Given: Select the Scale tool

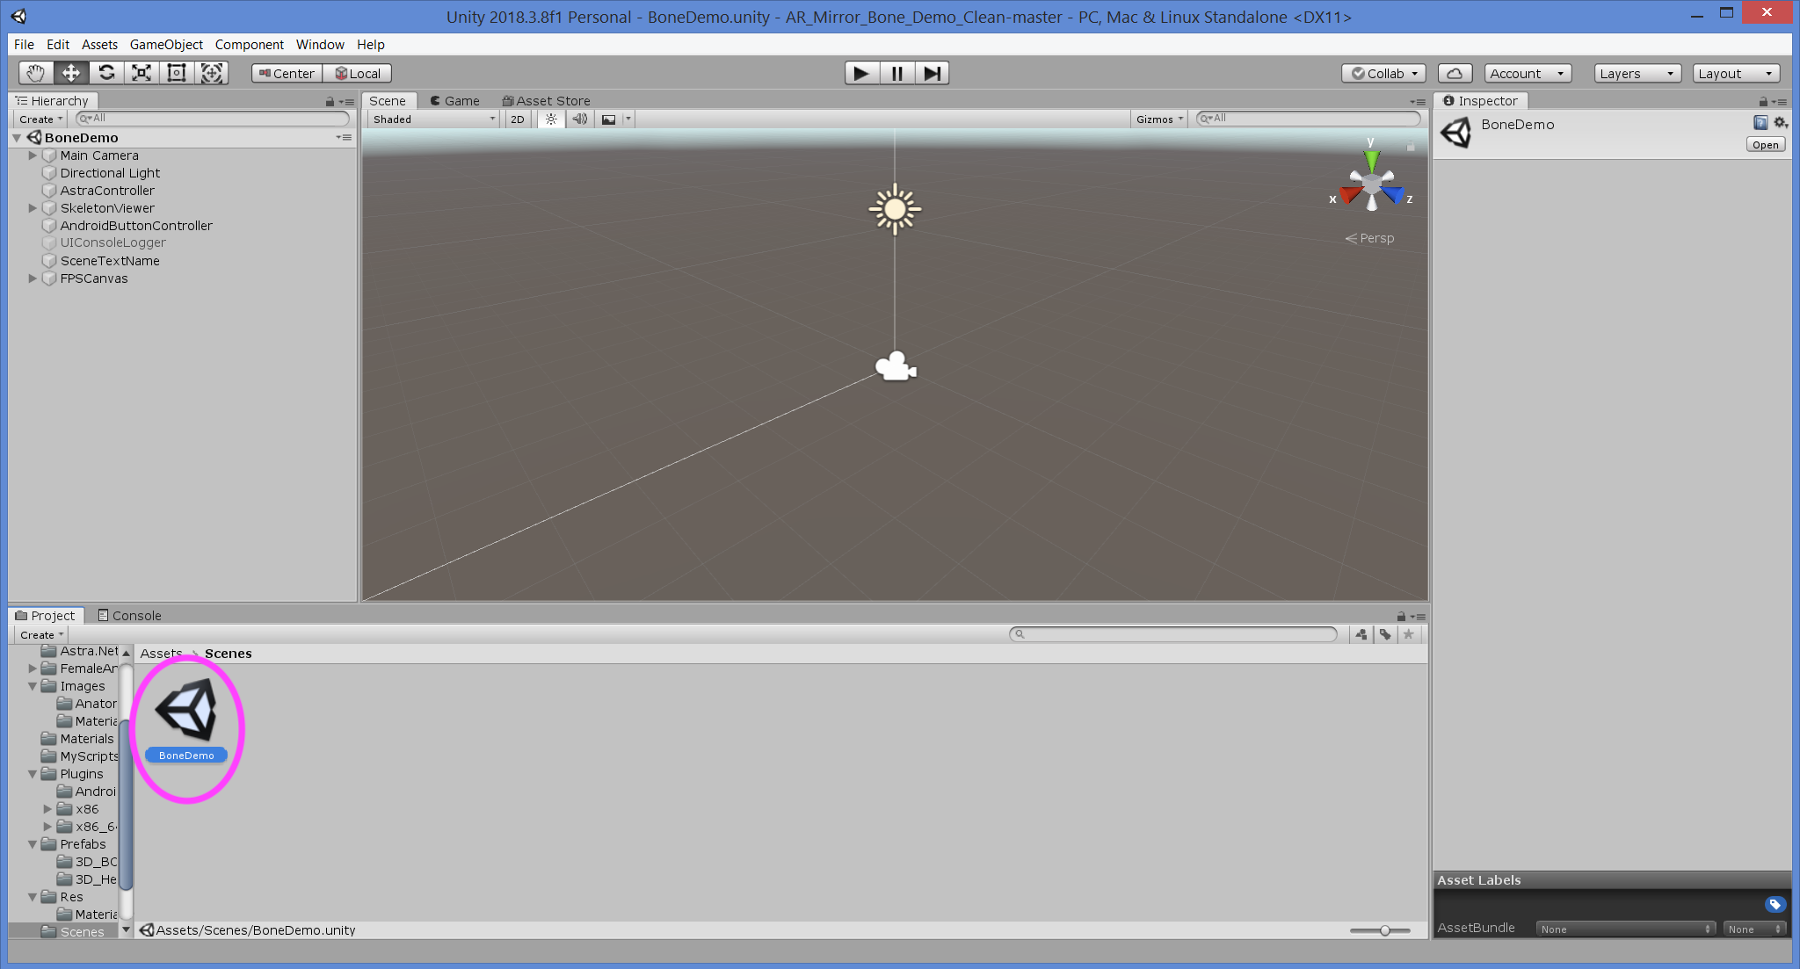Looking at the screenshot, I should (x=142, y=73).
